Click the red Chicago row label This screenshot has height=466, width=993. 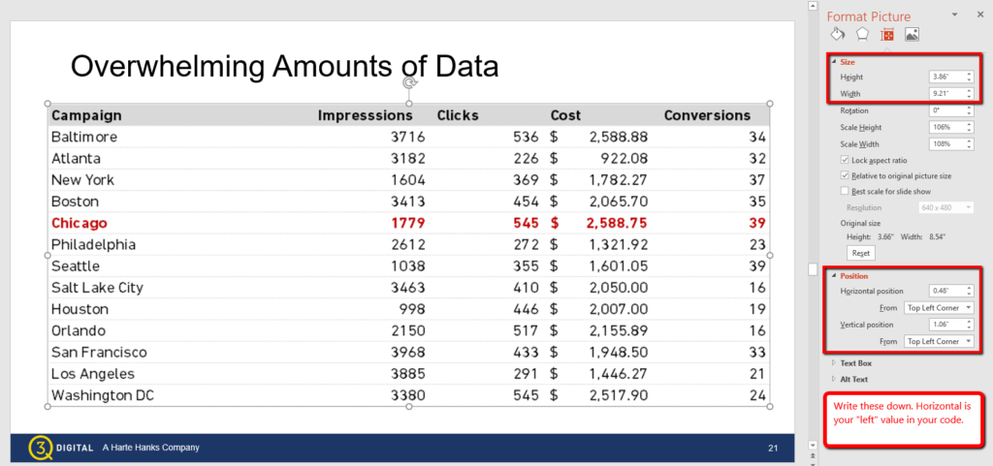(x=80, y=223)
